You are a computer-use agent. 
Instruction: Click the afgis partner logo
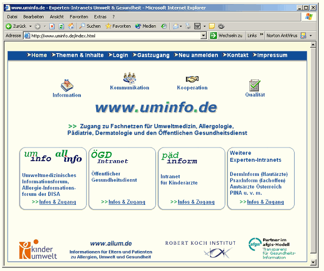click(x=272, y=248)
